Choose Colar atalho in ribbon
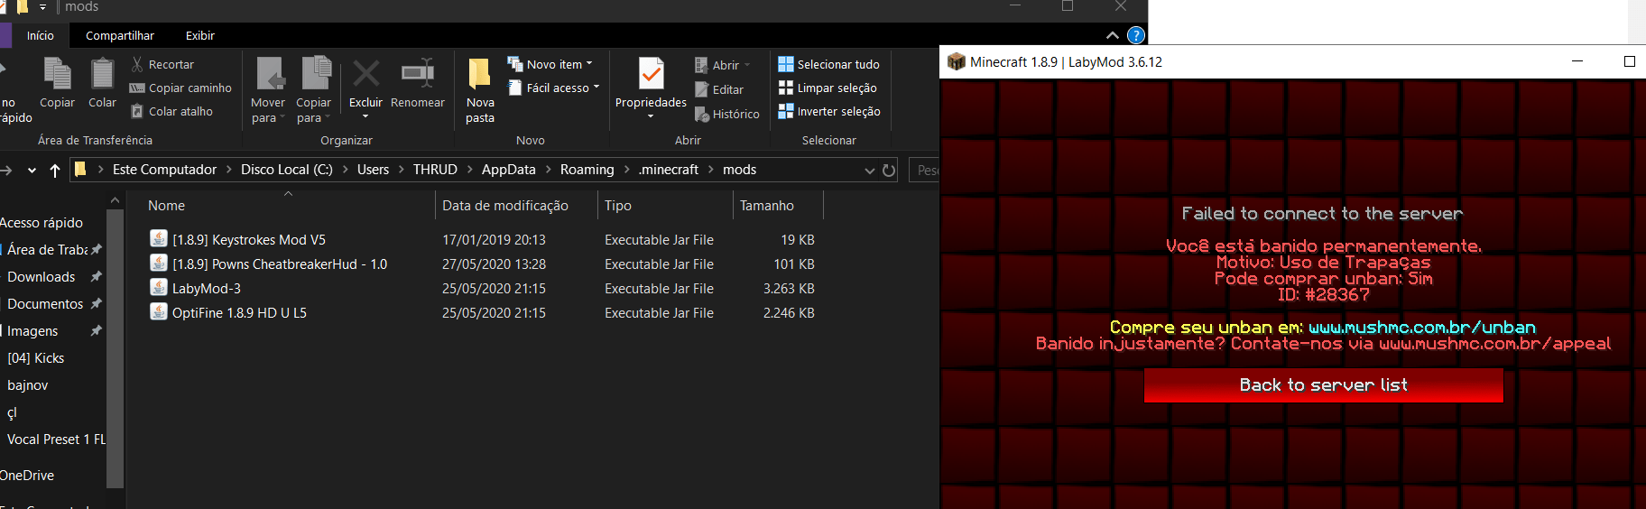 (172, 111)
